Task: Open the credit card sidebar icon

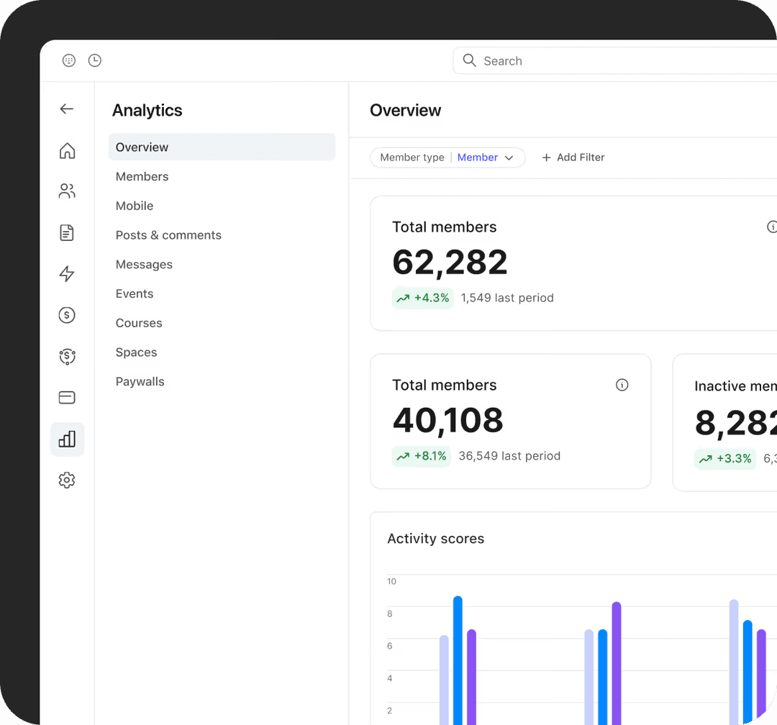Action: click(x=67, y=398)
